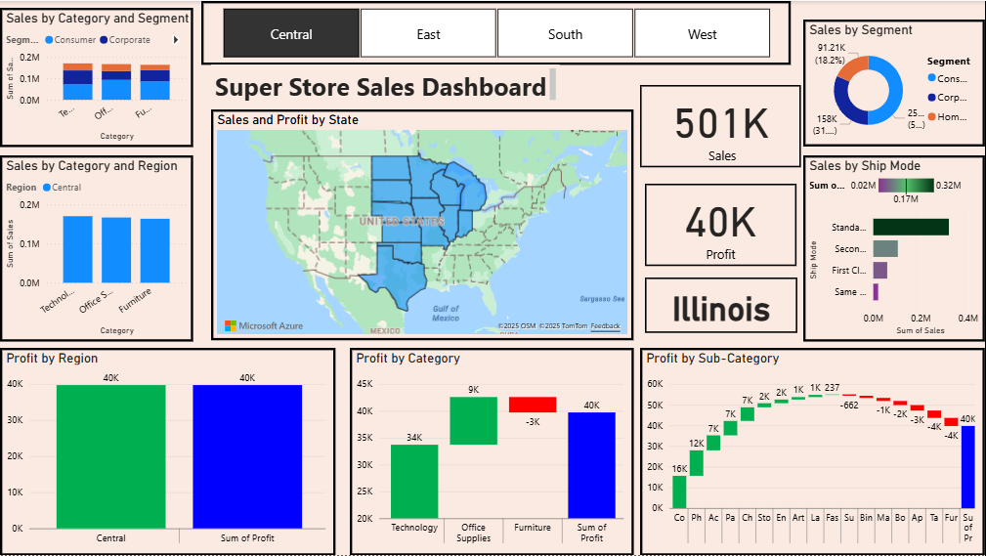Open the map Feedback link
The image size is (986, 556).
[605, 325]
